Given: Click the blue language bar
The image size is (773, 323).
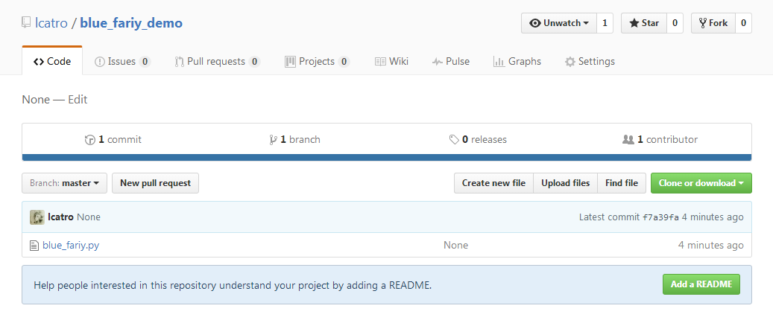Looking at the screenshot, I should coord(387,158).
